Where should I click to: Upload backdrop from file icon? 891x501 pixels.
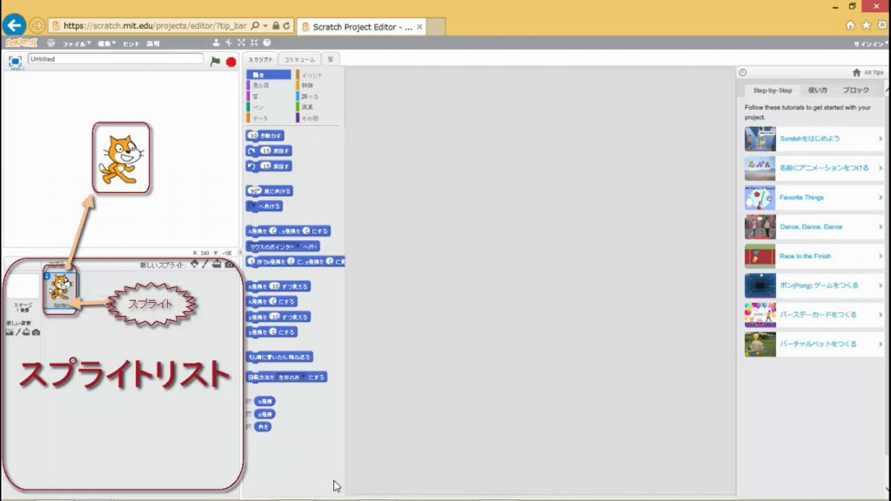(26, 331)
